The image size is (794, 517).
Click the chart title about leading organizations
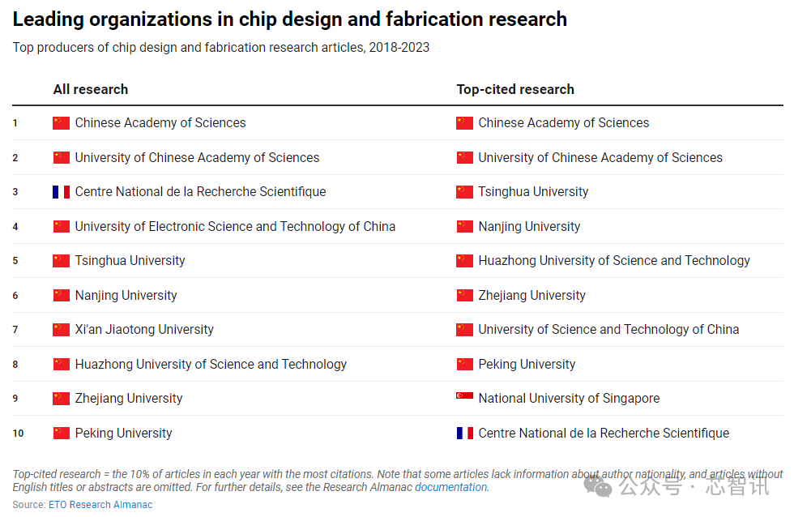click(x=290, y=19)
